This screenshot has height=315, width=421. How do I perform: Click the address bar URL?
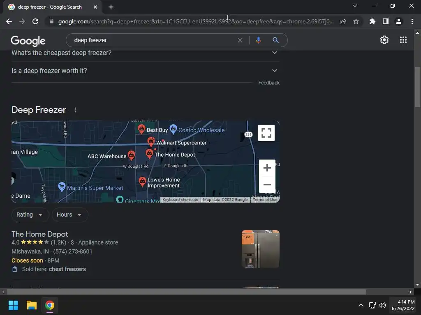point(196,21)
